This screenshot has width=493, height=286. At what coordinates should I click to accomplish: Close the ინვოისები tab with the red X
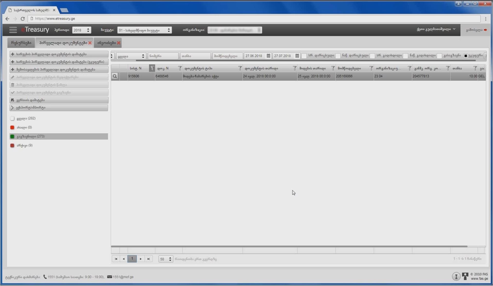click(x=119, y=43)
